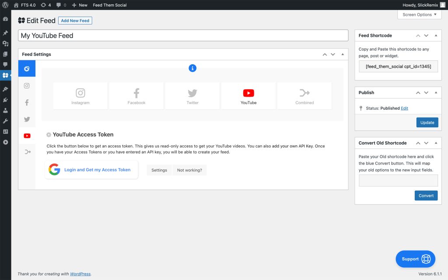Click Settings button by access token
Image resolution: width=448 pixels, height=280 pixels.
159,170
